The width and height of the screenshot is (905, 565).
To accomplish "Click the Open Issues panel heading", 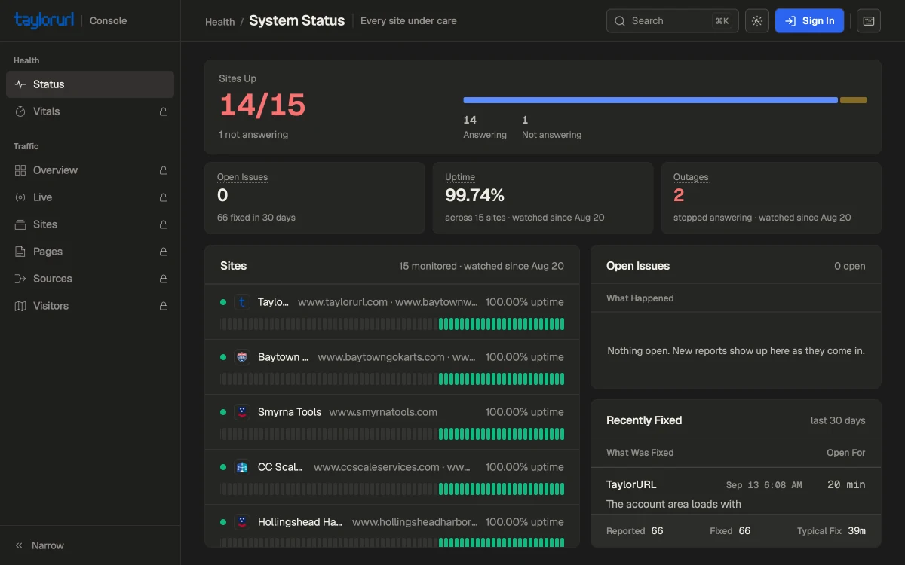I will click(x=638, y=266).
